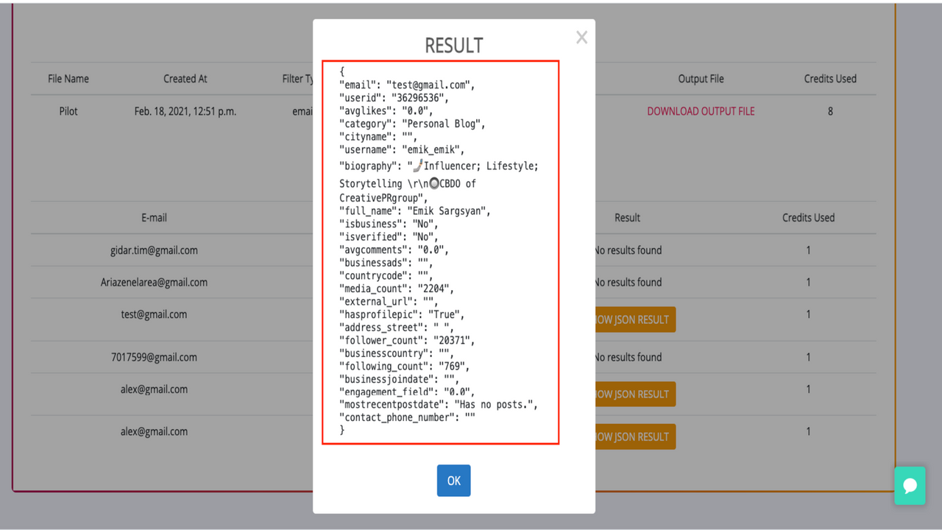Click the RESULT dialog title
Screen dimensions: 942x530
pos(453,46)
